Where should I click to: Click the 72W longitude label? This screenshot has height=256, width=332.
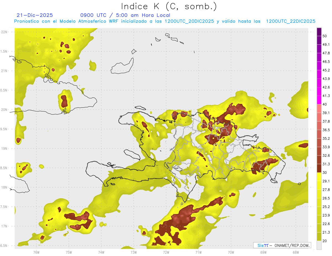pyautogui.click(x=166, y=252)
